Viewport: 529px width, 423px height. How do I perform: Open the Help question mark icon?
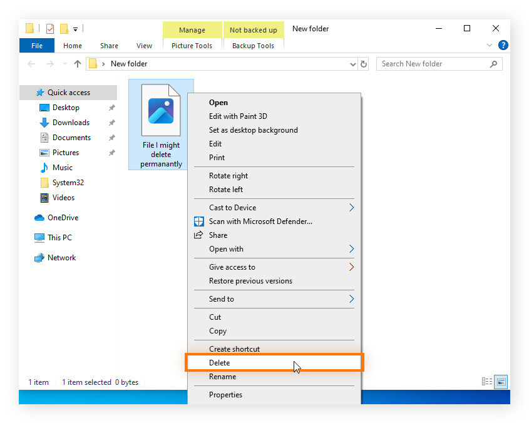tap(503, 45)
